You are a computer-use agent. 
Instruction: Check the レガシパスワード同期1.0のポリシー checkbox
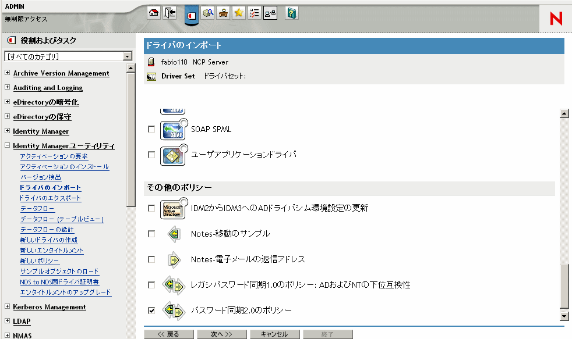151,285
